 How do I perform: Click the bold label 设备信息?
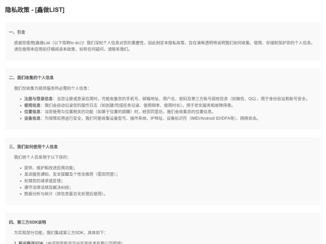coord(32,118)
